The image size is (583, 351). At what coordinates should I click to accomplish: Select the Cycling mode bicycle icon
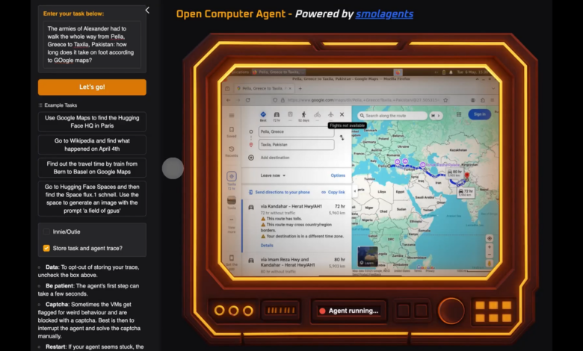[317, 115]
